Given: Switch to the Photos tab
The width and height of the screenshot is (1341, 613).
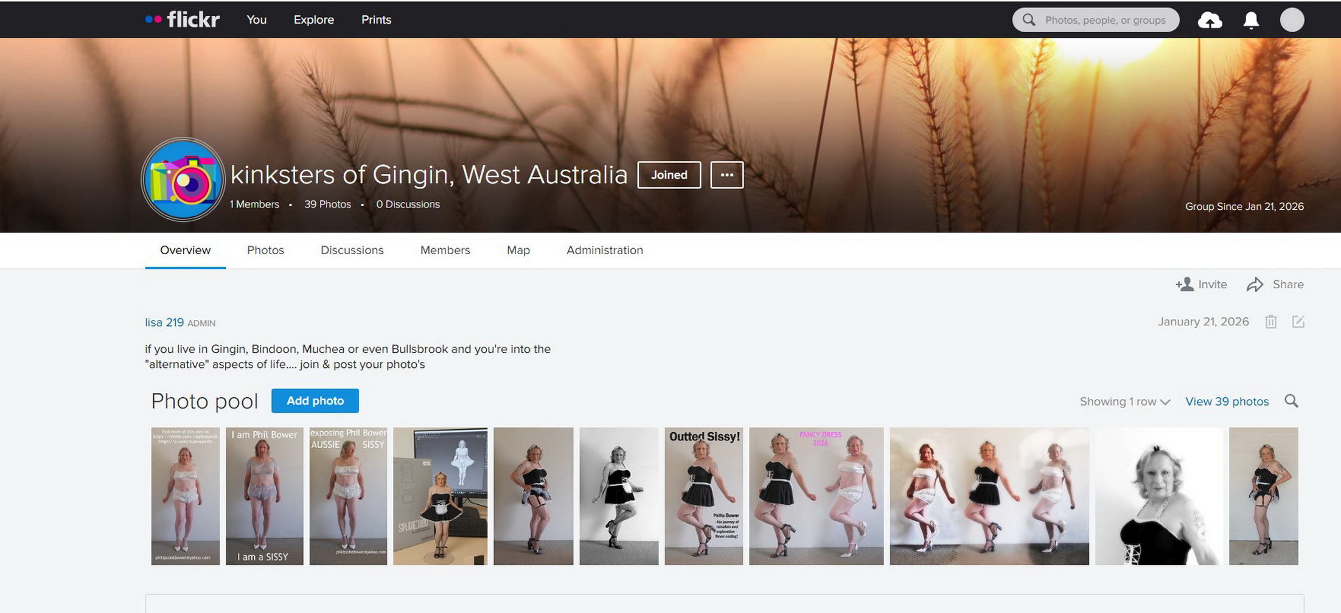Looking at the screenshot, I should (x=265, y=250).
